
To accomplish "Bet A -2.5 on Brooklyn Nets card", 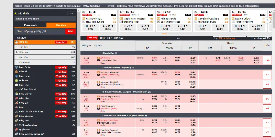I will (x=145, y=28).
